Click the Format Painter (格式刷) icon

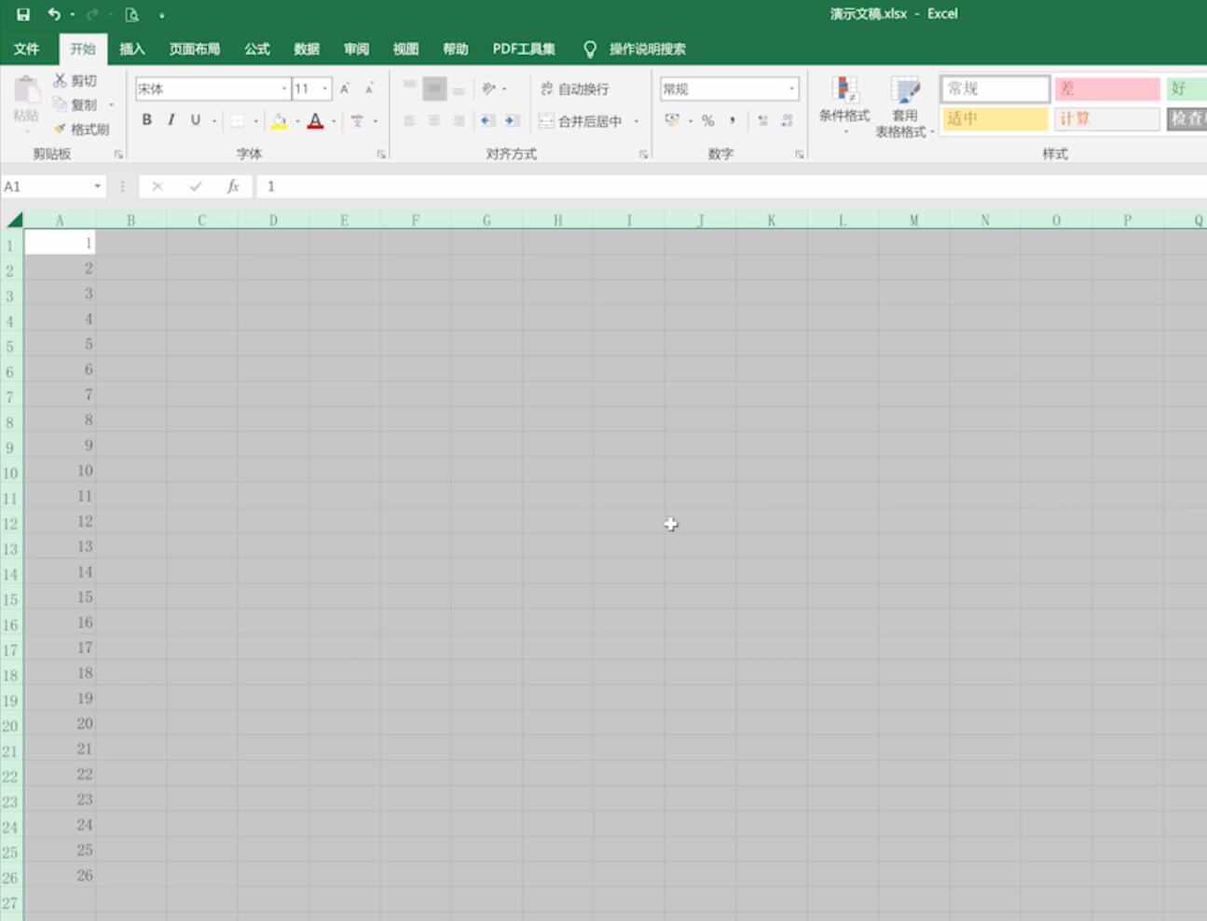click(x=60, y=129)
